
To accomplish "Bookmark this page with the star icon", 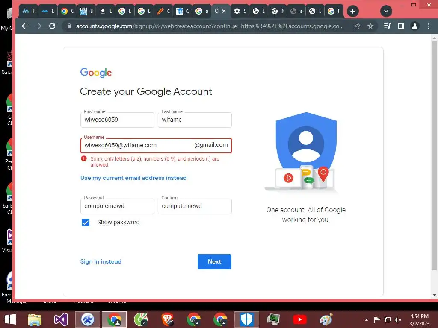I will [x=370, y=26].
